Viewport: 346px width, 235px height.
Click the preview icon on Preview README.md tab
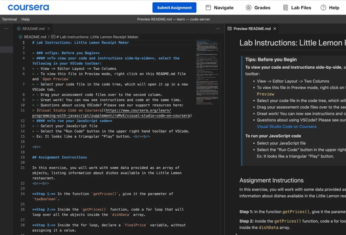pyautogui.click(x=229, y=29)
